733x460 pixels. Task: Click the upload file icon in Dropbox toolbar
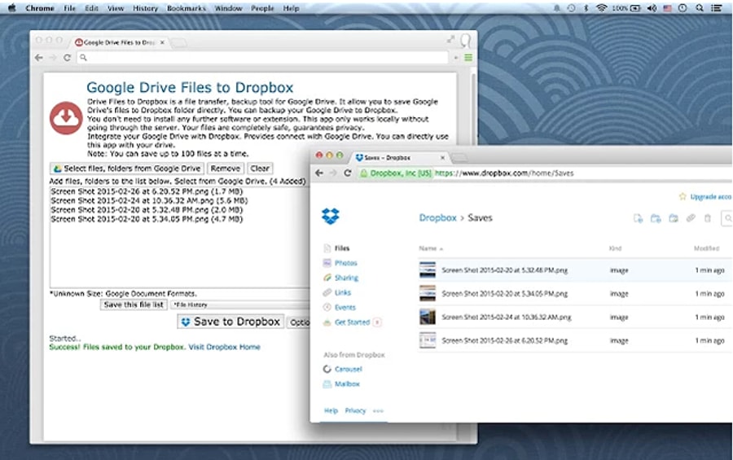click(638, 218)
